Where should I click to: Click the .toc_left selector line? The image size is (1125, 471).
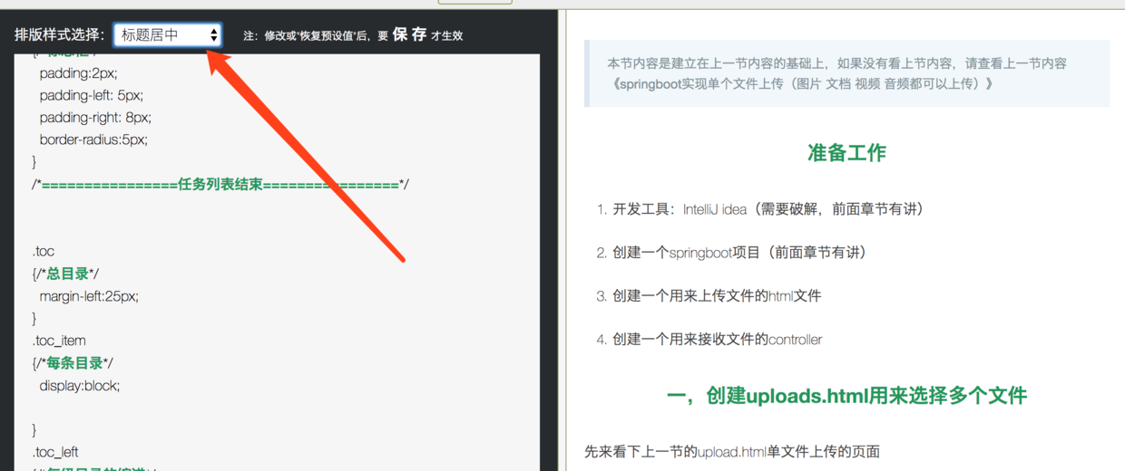pyautogui.click(x=55, y=452)
